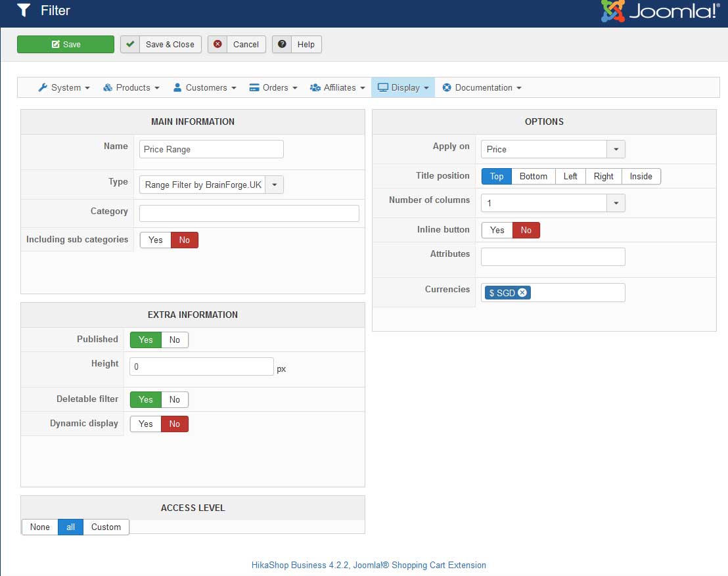This screenshot has height=576, width=728.
Task: Open the Apply on dropdown
Action: 616,149
